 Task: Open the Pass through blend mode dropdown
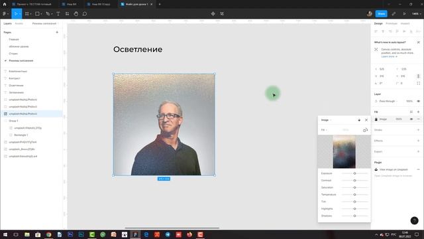coord(388,101)
